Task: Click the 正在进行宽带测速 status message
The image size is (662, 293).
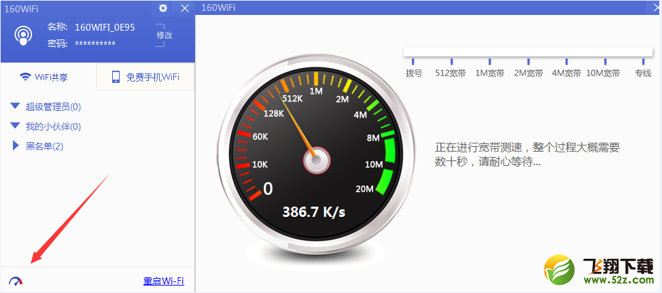Action: click(x=527, y=154)
